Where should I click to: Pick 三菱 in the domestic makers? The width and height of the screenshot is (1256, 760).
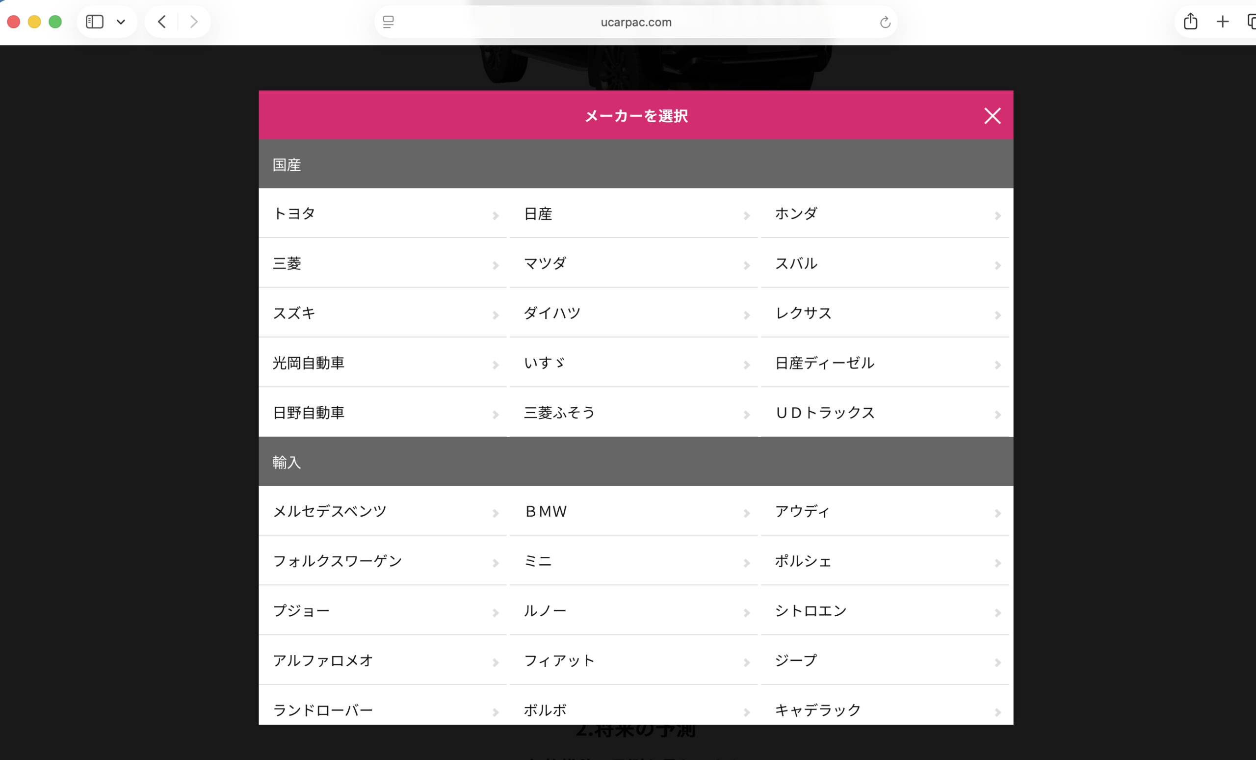(383, 263)
